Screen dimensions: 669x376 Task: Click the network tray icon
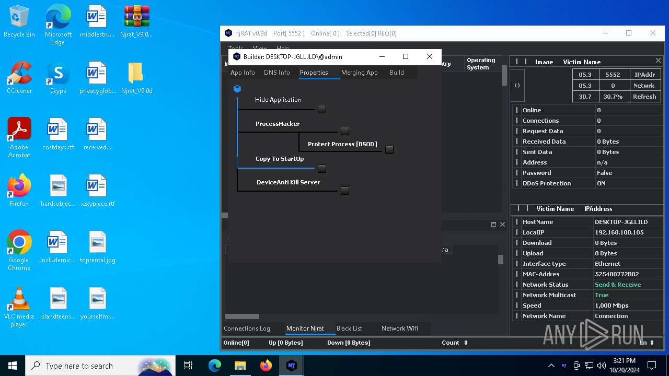click(x=589, y=366)
